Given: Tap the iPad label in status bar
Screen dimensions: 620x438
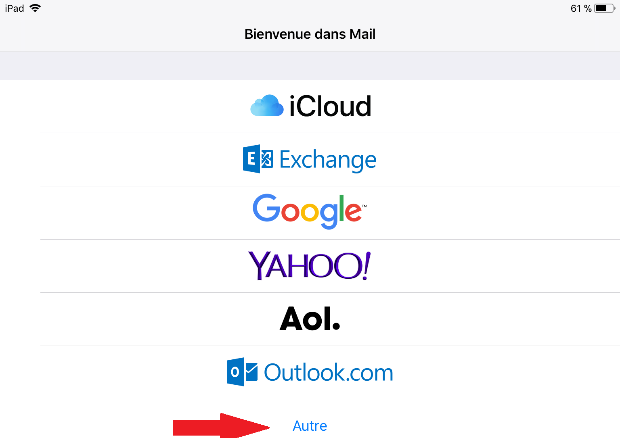Looking at the screenshot, I should point(15,8).
